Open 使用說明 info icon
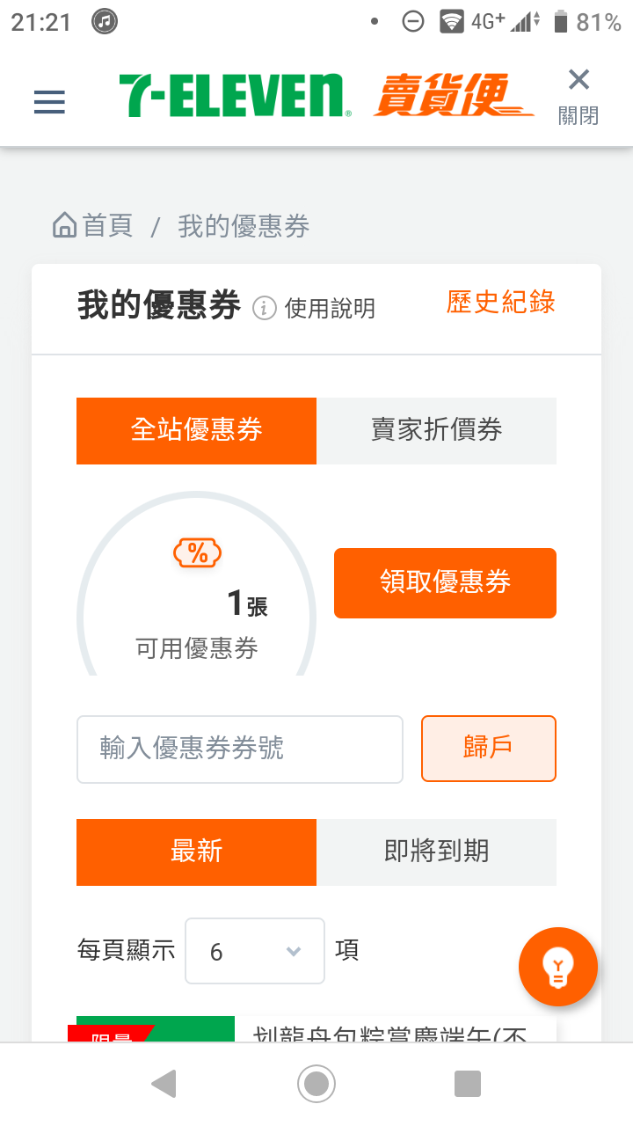The height and width of the screenshot is (1126, 633). pos(265,308)
